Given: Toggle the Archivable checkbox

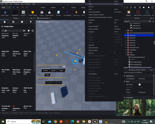Looking at the screenshot, I should 139,85.
